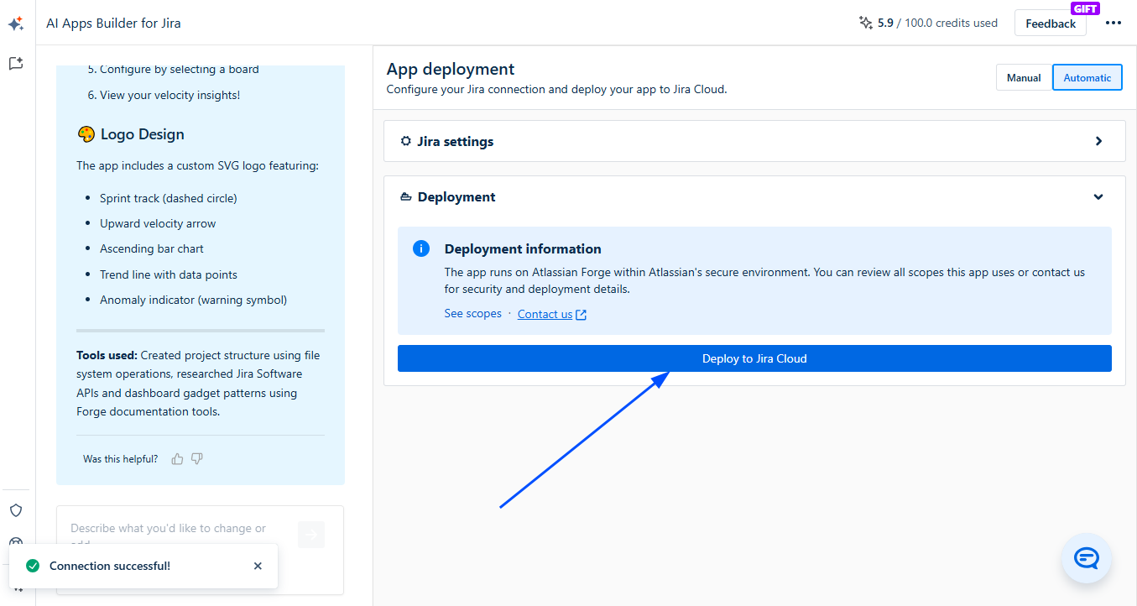Collapse the Deployment section chevron
Viewport: 1137px width, 606px height.
click(x=1098, y=197)
